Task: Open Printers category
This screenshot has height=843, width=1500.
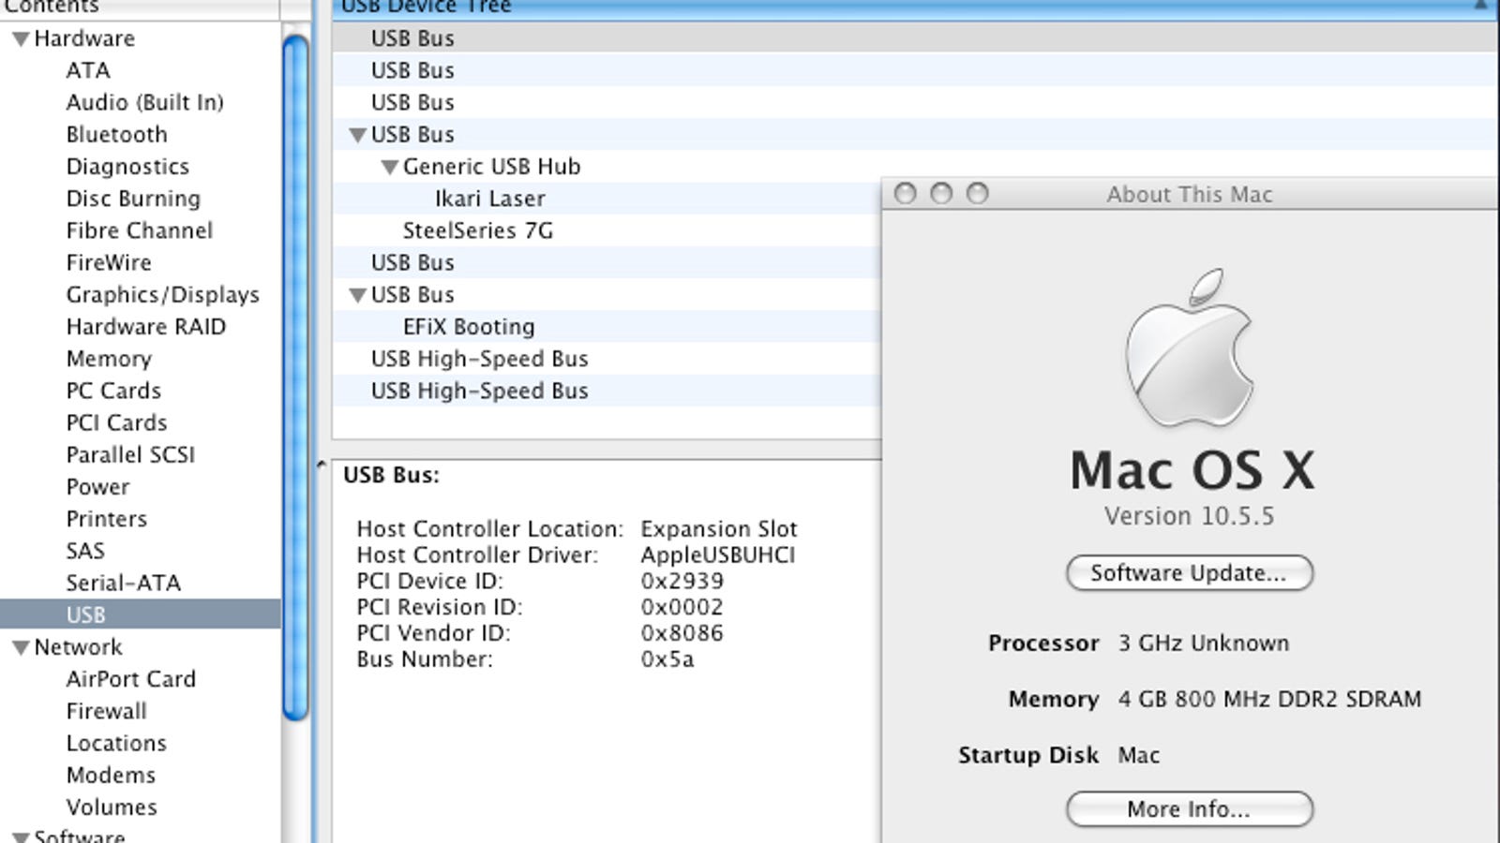Action: coord(106,519)
